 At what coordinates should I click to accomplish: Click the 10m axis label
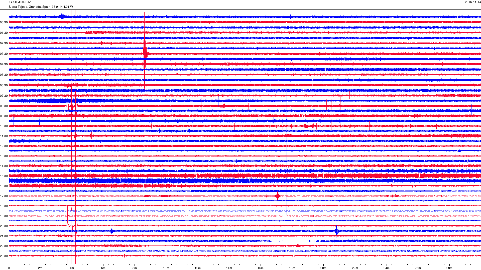tap(166, 268)
